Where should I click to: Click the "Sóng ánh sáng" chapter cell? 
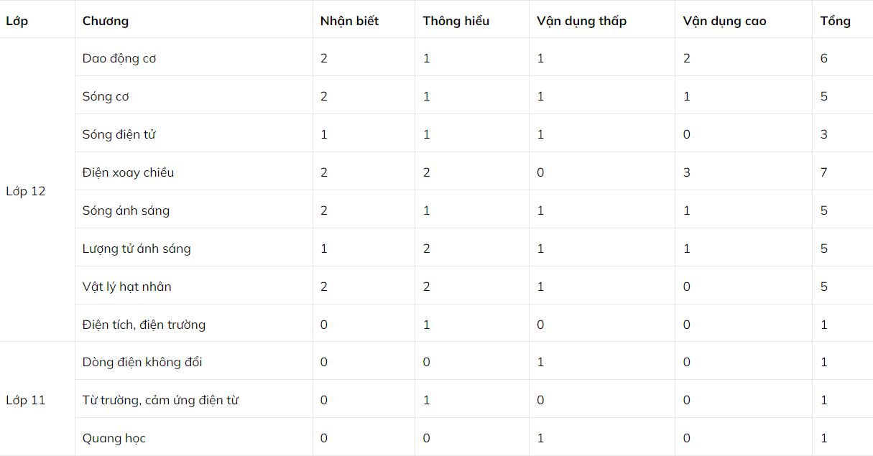click(126, 210)
